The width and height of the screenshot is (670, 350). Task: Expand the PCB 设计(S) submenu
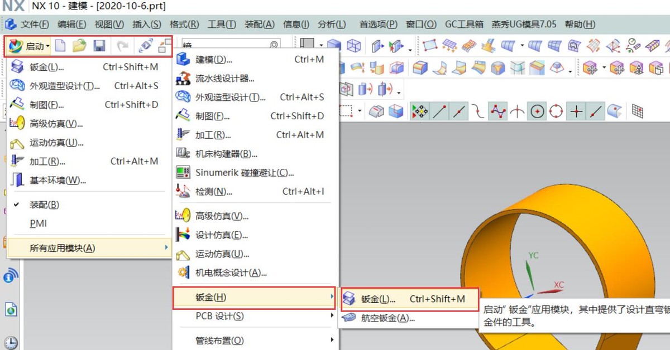click(254, 316)
